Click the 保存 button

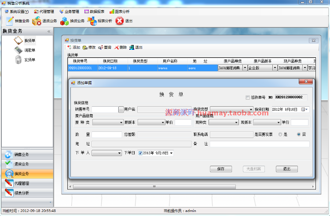[221, 169]
